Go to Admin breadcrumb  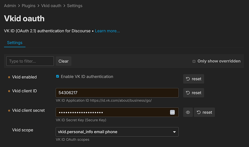10,6
